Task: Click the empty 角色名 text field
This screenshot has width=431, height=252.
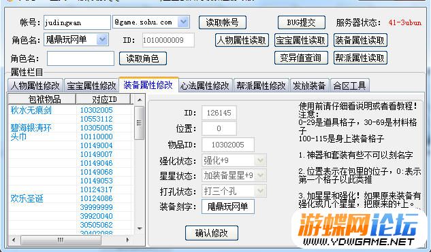Action: (x=80, y=58)
